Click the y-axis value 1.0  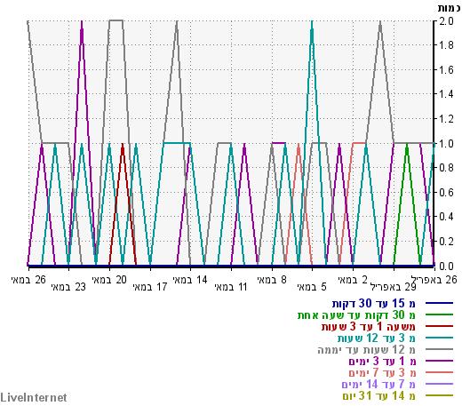click(x=446, y=144)
